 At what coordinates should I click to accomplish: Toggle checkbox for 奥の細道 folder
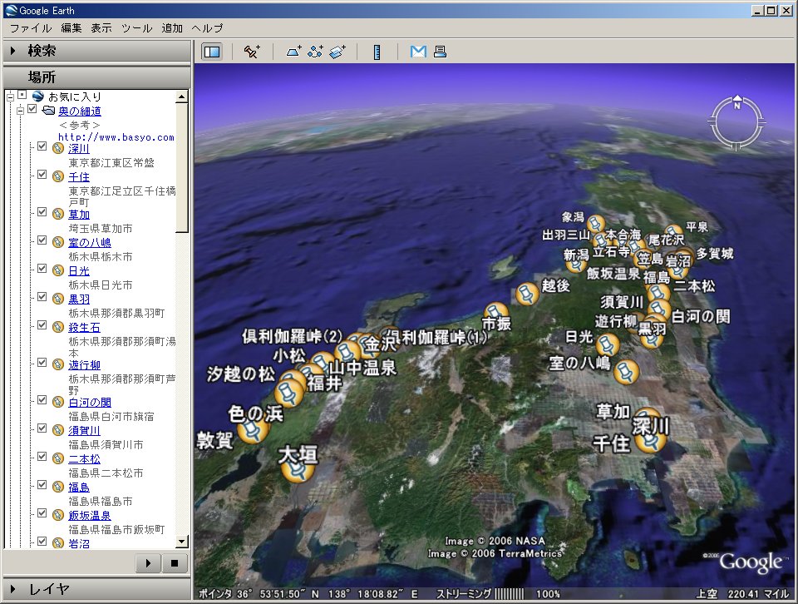click(32, 110)
